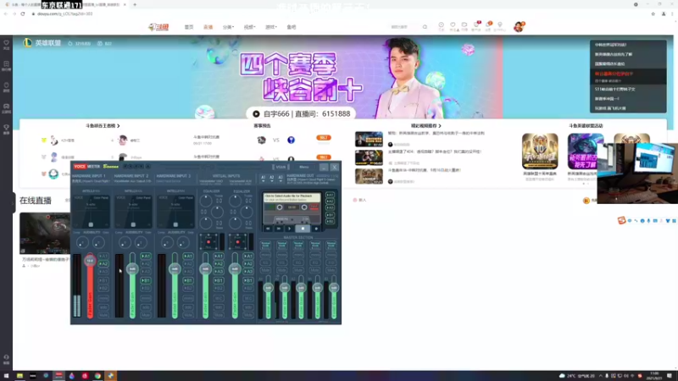678x381 pixels.
Task: Open the Voicemeeter Menu button
Action: click(x=304, y=167)
